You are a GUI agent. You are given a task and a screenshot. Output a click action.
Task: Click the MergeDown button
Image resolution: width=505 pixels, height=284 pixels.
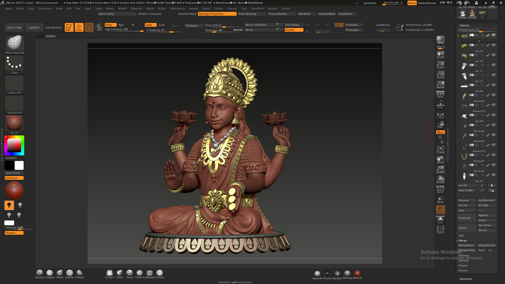[x=467, y=245]
